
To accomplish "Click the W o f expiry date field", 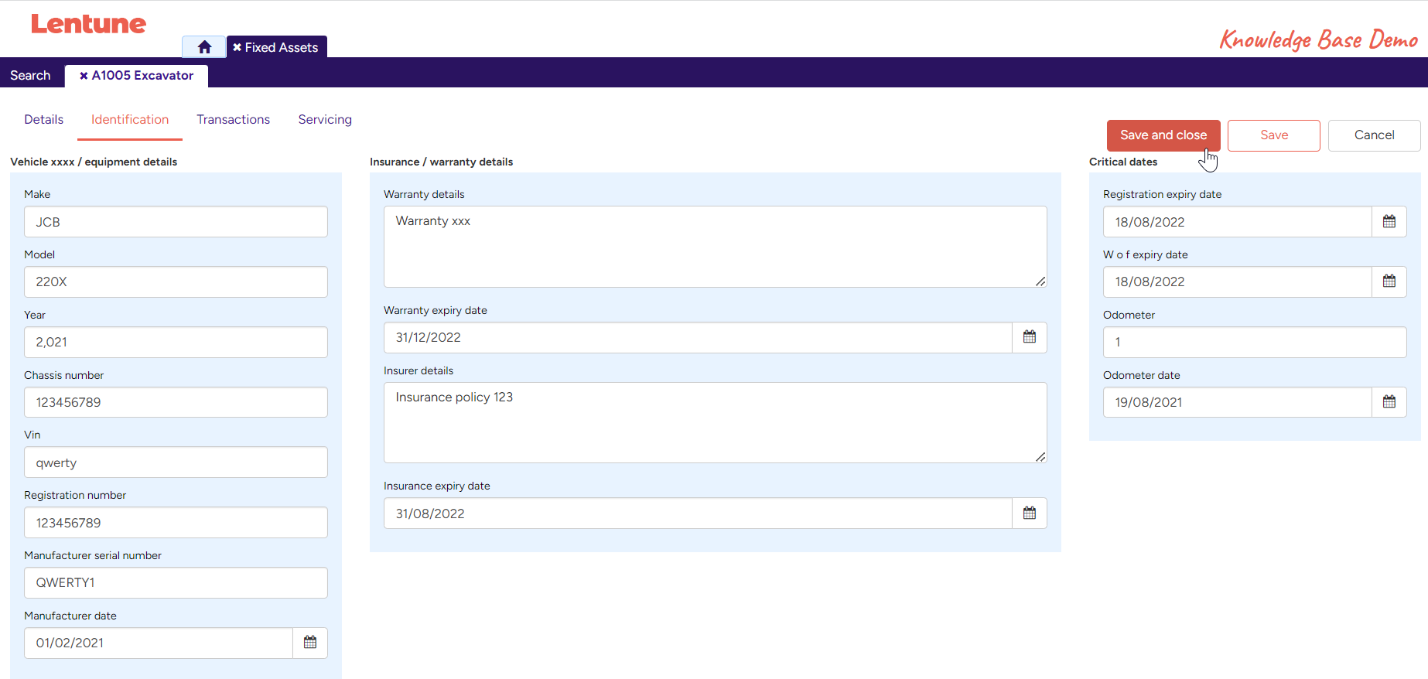I will [1238, 281].
